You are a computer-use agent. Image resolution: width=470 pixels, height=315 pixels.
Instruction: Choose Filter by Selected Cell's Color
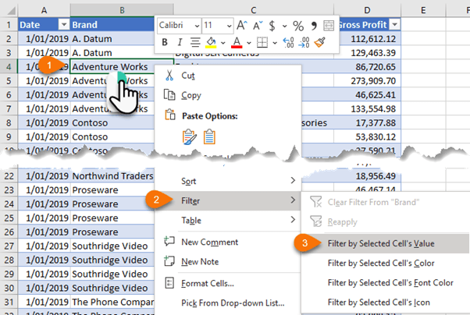tap(386, 264)
